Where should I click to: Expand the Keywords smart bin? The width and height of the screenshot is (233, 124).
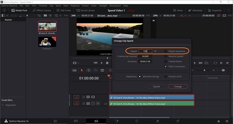click(x=2, y=105)
